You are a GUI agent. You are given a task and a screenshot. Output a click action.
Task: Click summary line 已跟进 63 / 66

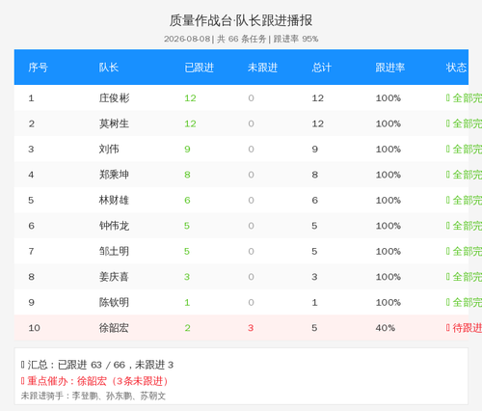click(97, 365)
